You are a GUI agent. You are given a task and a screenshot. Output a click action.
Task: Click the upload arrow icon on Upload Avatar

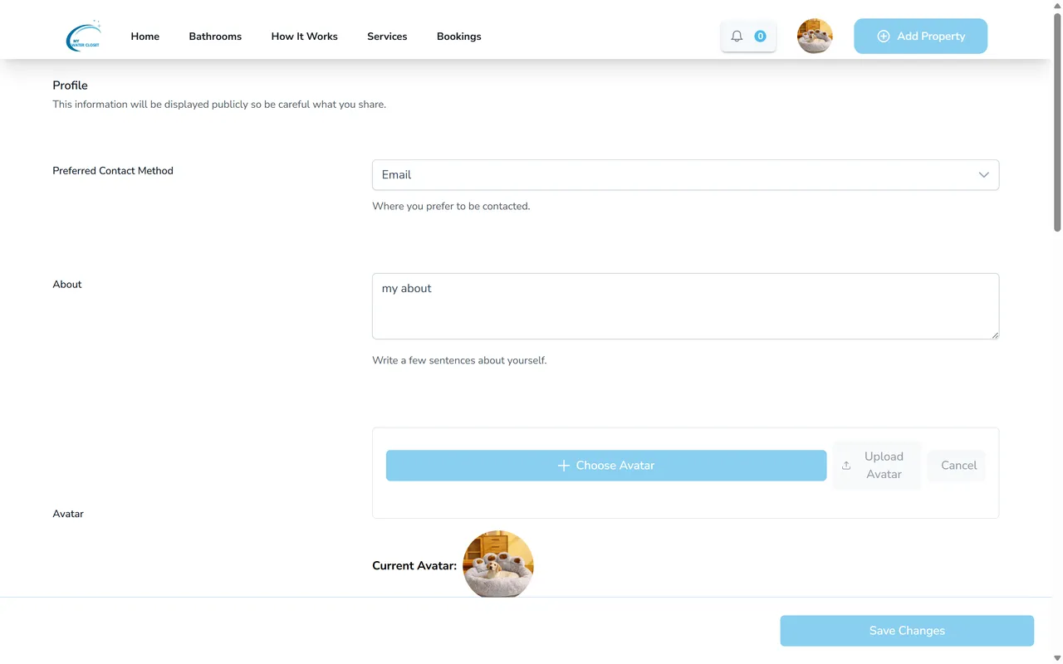click(x=846, y=465)
